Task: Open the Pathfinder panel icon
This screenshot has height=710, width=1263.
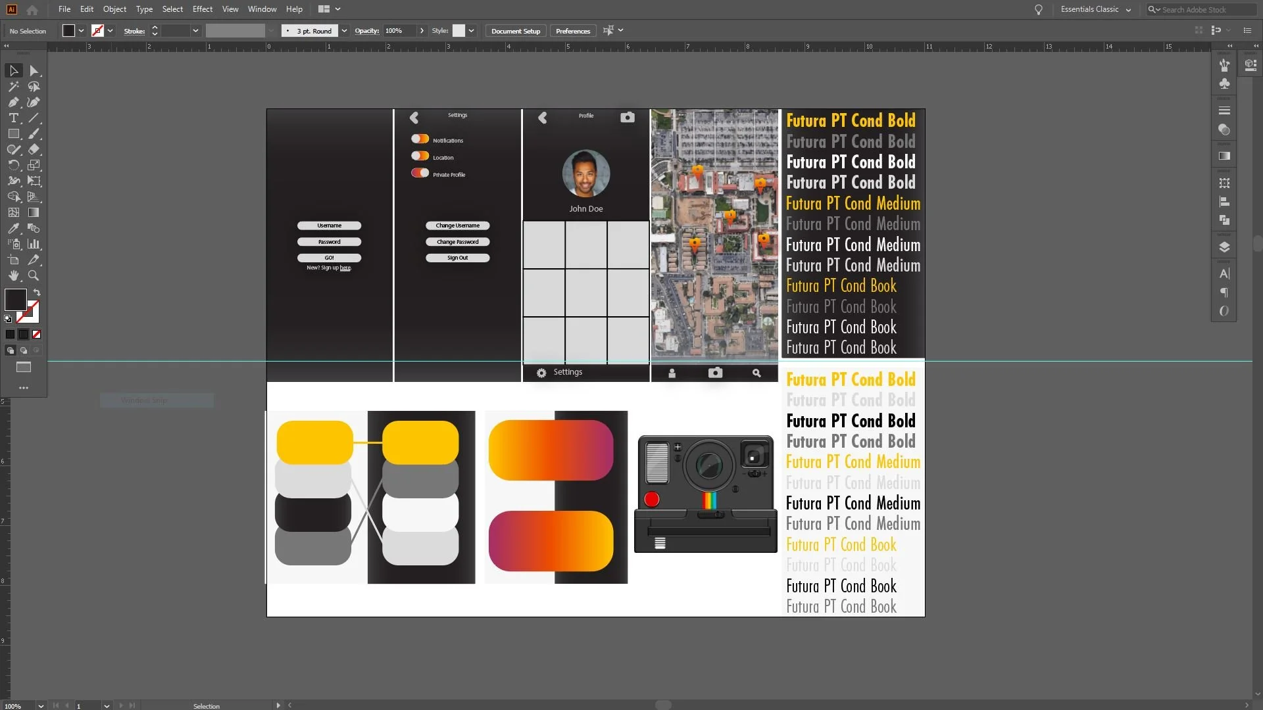Action: (1224, 220)
